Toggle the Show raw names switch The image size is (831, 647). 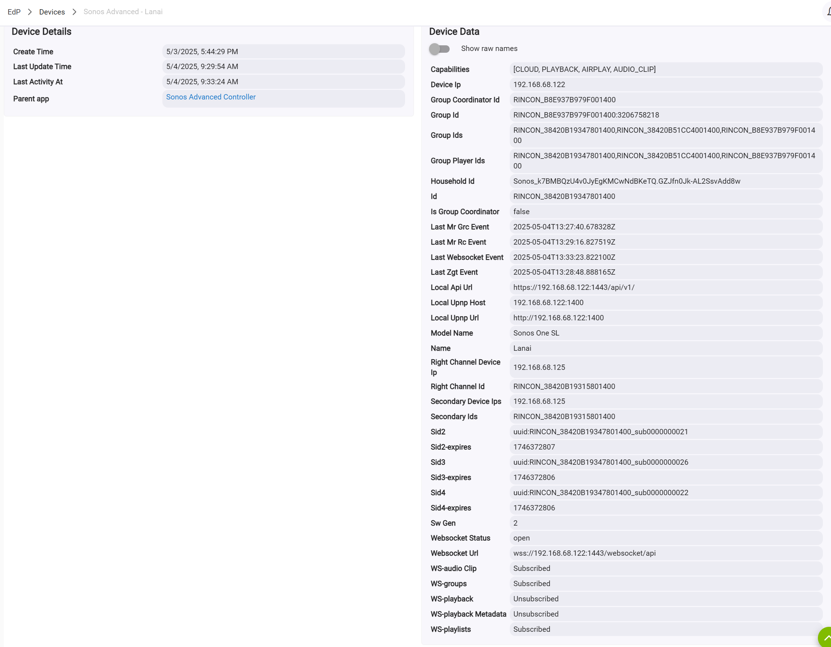(x=439, y=49)
